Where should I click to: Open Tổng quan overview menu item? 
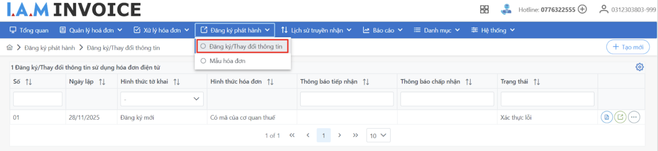click(x=29, y=30)
